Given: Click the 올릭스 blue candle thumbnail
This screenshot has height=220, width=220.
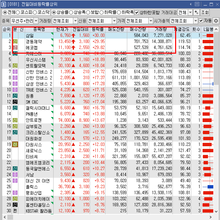Looking at the screenshot, I should tap(208, 186).
